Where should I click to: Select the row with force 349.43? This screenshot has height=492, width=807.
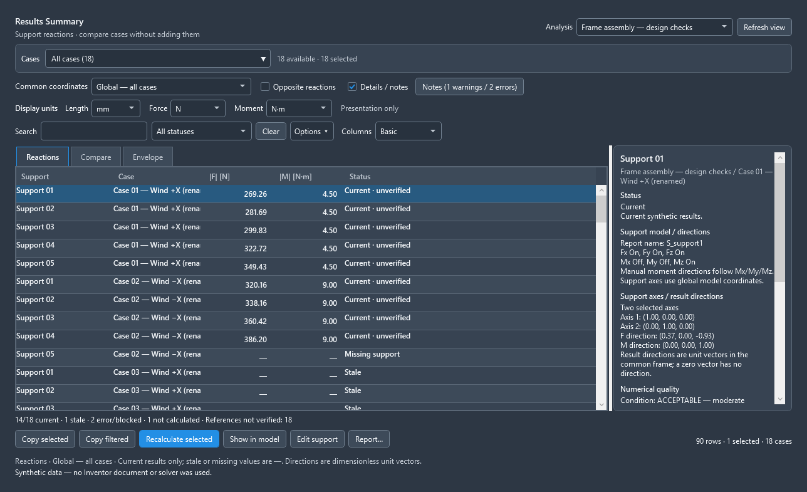pyautogui.click(x=306, y=266)
